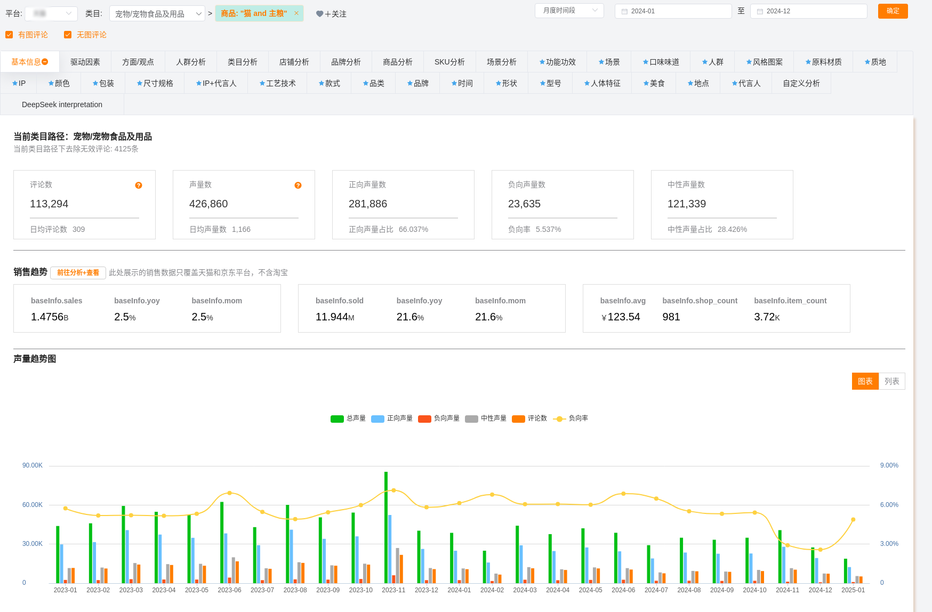Click the star icon on 尺寸规格 tab
The height and width of the screenshot is (612, 932).
tap(140, 84)
